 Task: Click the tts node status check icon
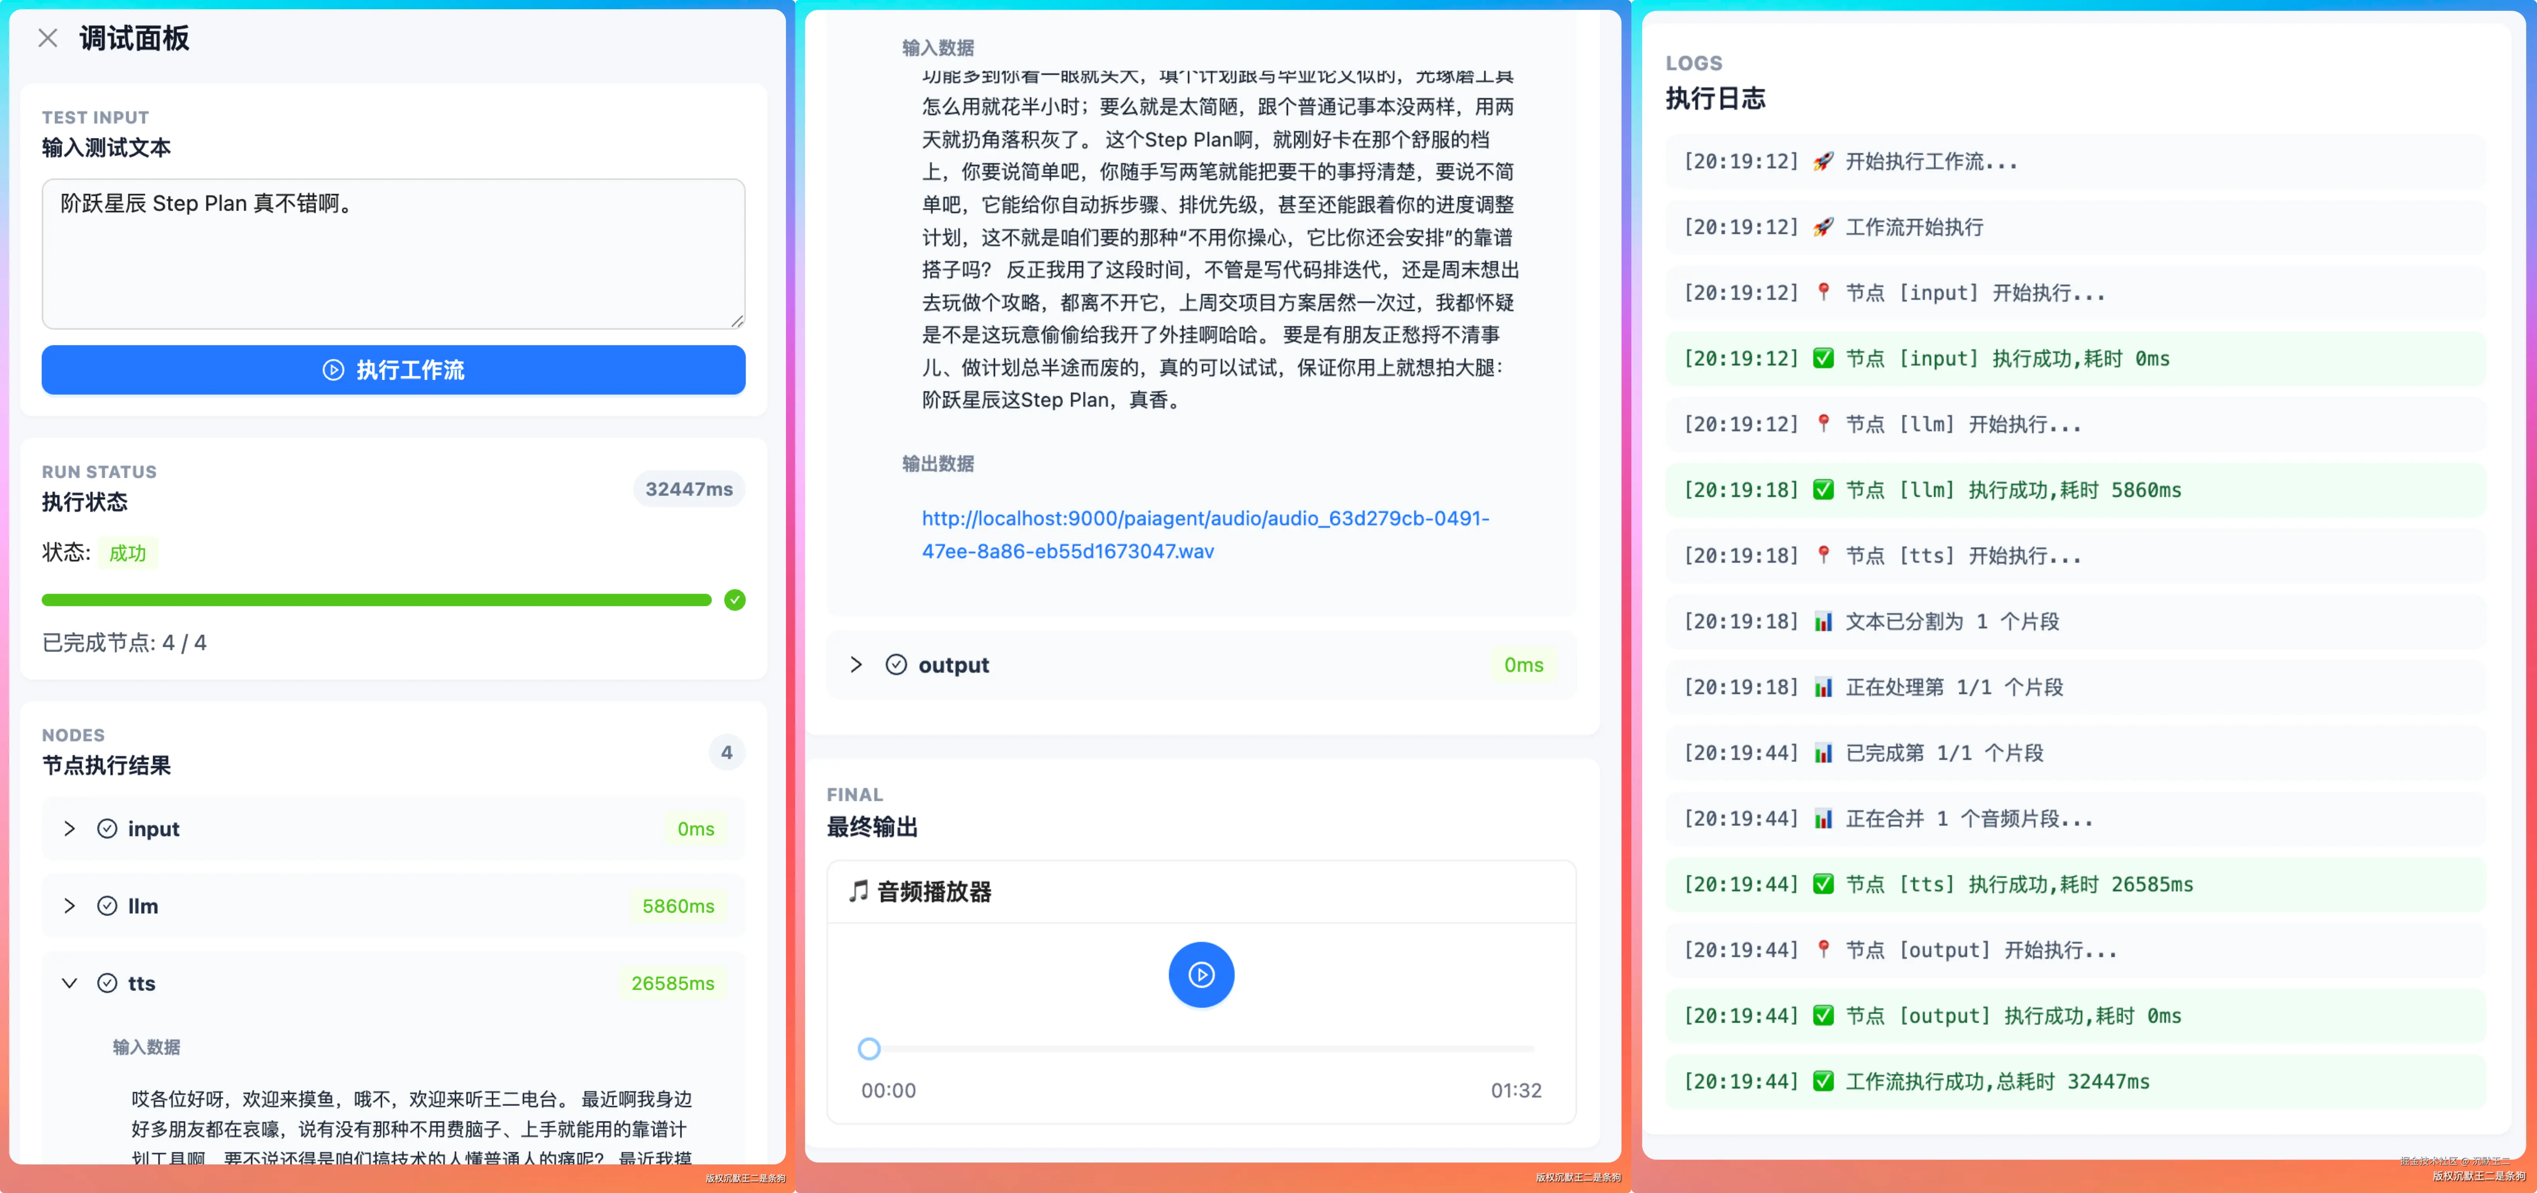pos(107,983)
